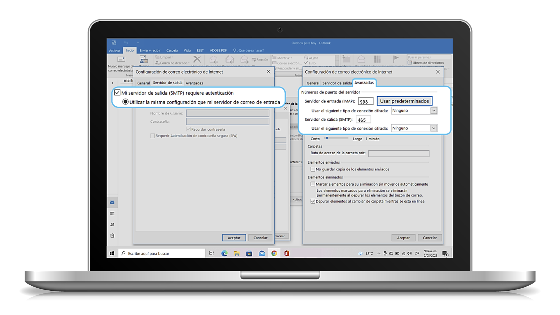Check 'No guardar copia de los elementos enviados'
Image resolution: width=560 pixels, height=315 pixels.
tap(313, 169)
